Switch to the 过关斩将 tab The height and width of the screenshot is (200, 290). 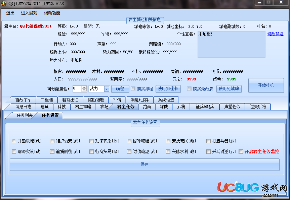[258, 107]
